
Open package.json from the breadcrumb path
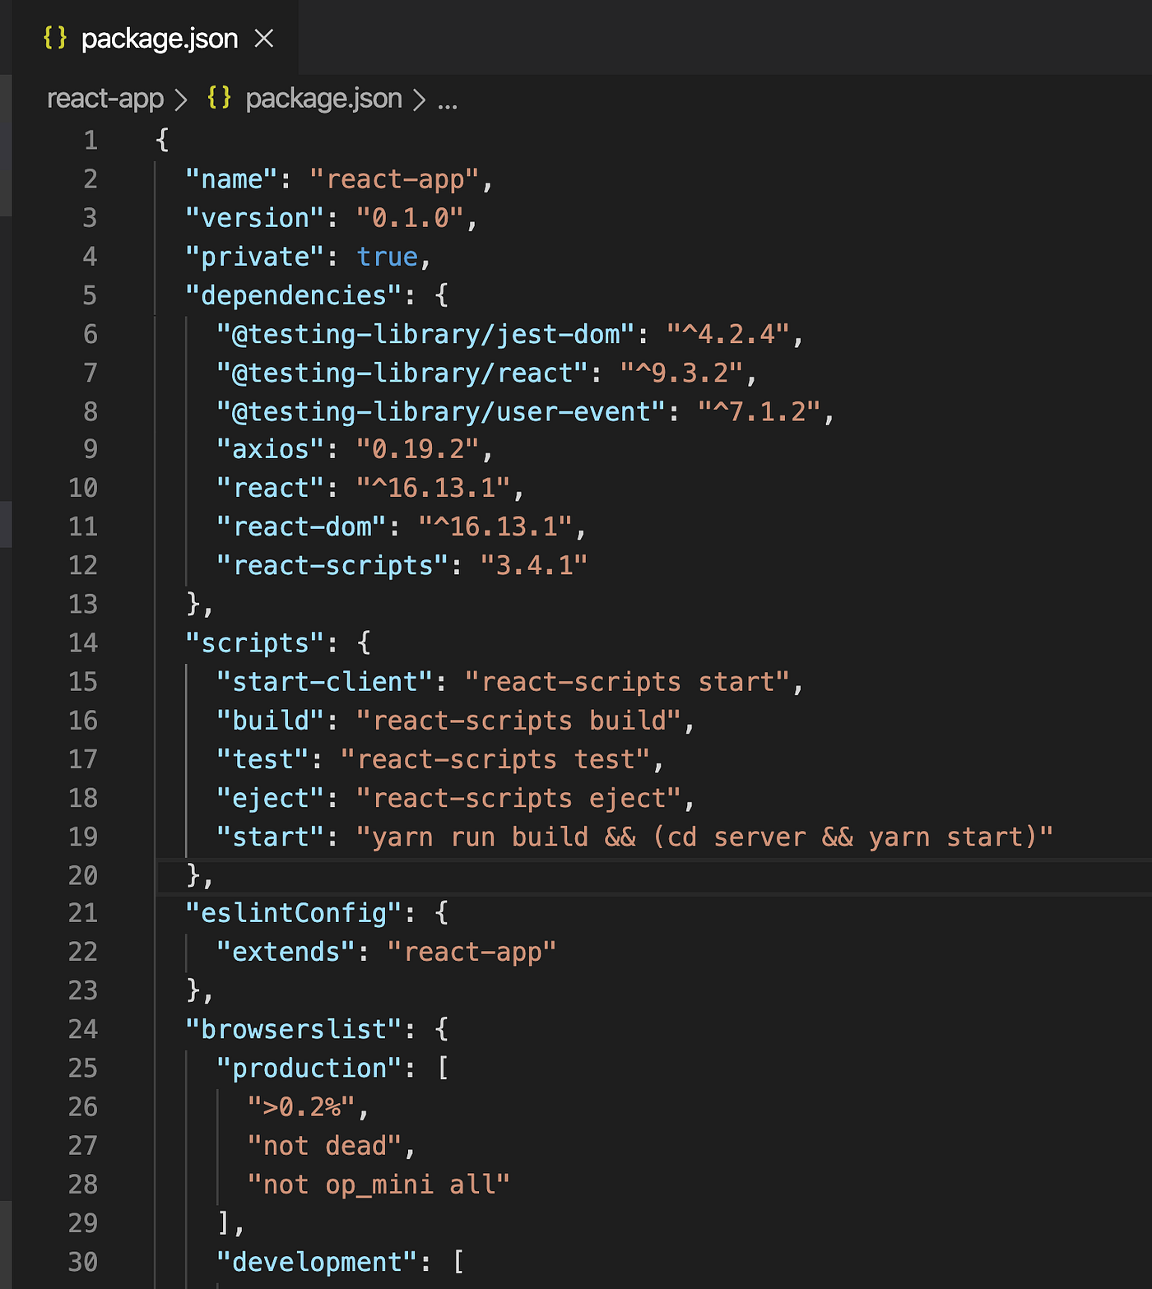(323, 98)
